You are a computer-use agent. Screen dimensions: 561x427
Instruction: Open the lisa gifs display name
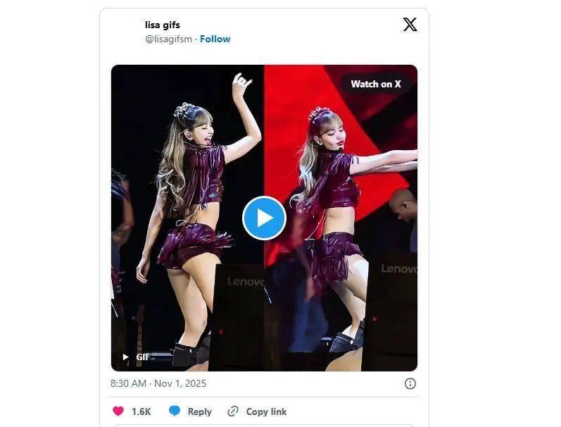click(162, 25)
